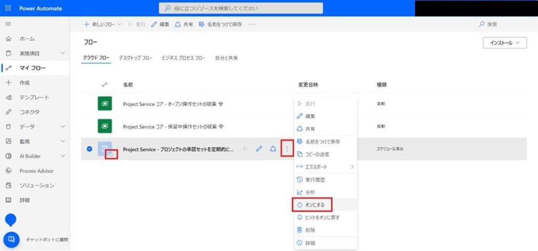Switch to デスクトップ フロー tab
This screenshot has width=538, height=251.
click(x=136, y=58)
